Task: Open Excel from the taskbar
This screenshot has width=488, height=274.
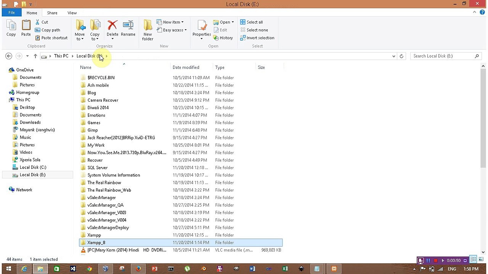Action: pos(285,269)
